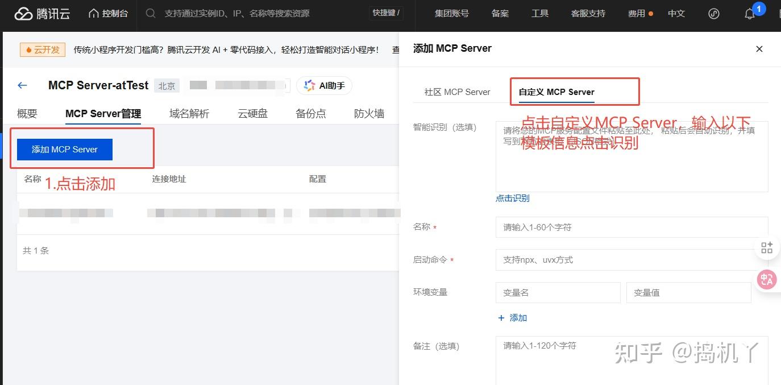Click the 连接地址 column header
Viewport: 781px width, 385px height.
coord(169,179)
